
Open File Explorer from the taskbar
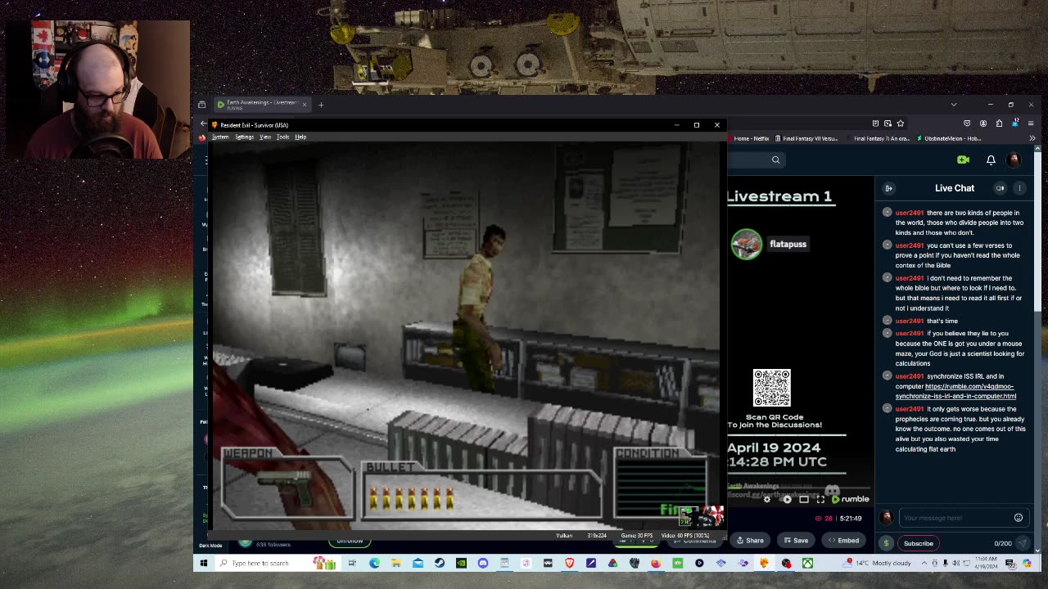tap(396, 563)
